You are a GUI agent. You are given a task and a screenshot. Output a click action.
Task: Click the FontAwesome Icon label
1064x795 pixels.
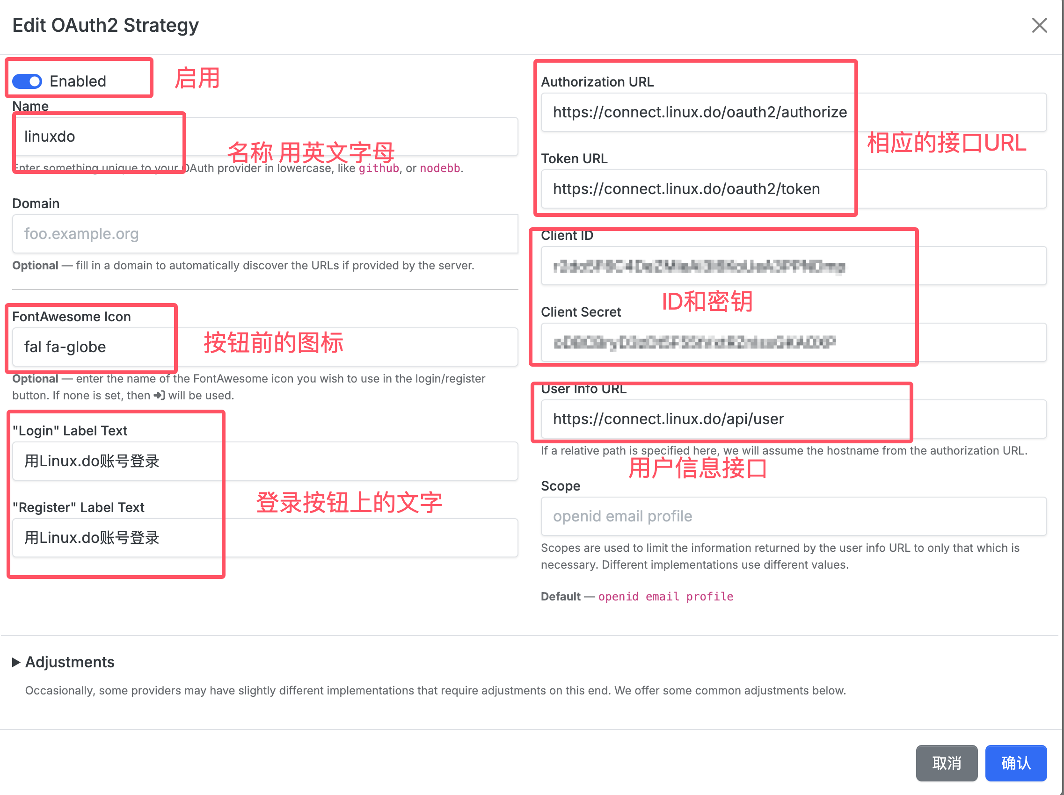click(x=71, y=317)
